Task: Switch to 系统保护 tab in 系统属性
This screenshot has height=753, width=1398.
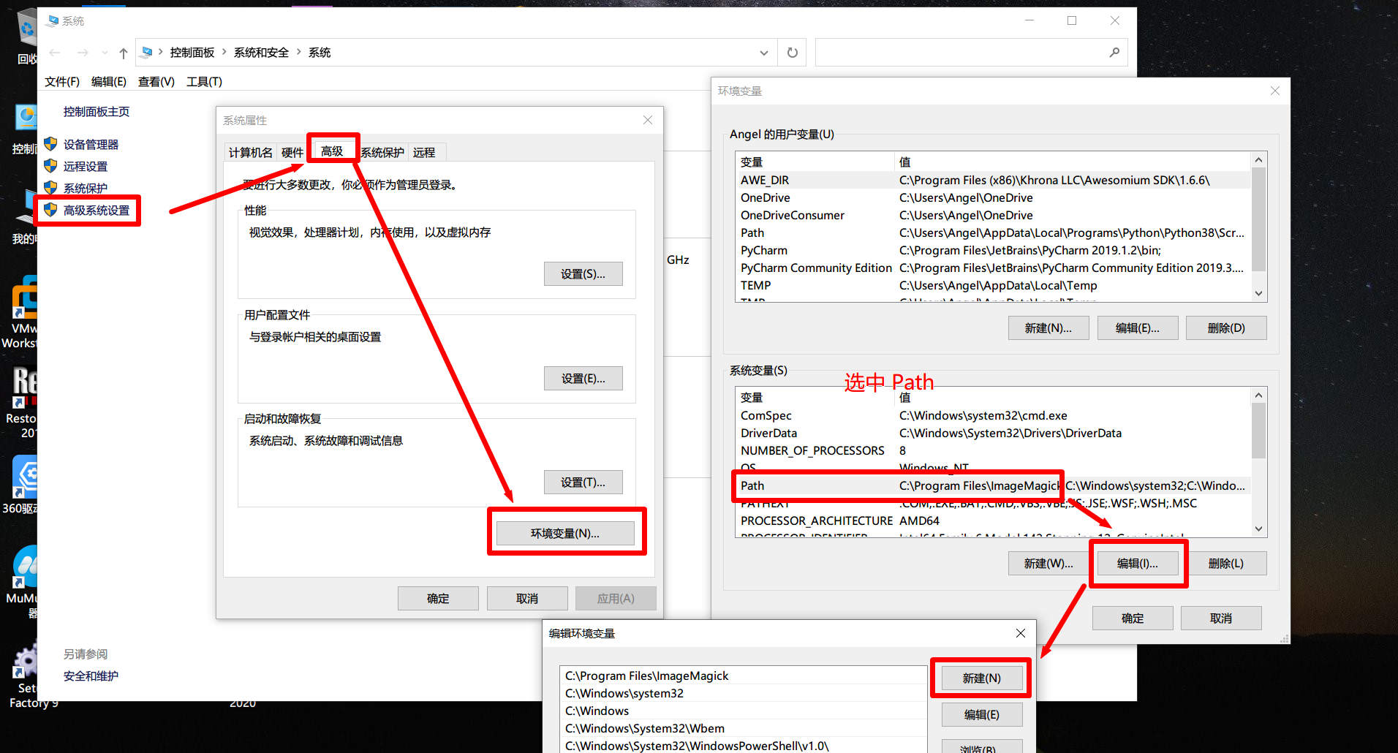Action: pos(382,153)
